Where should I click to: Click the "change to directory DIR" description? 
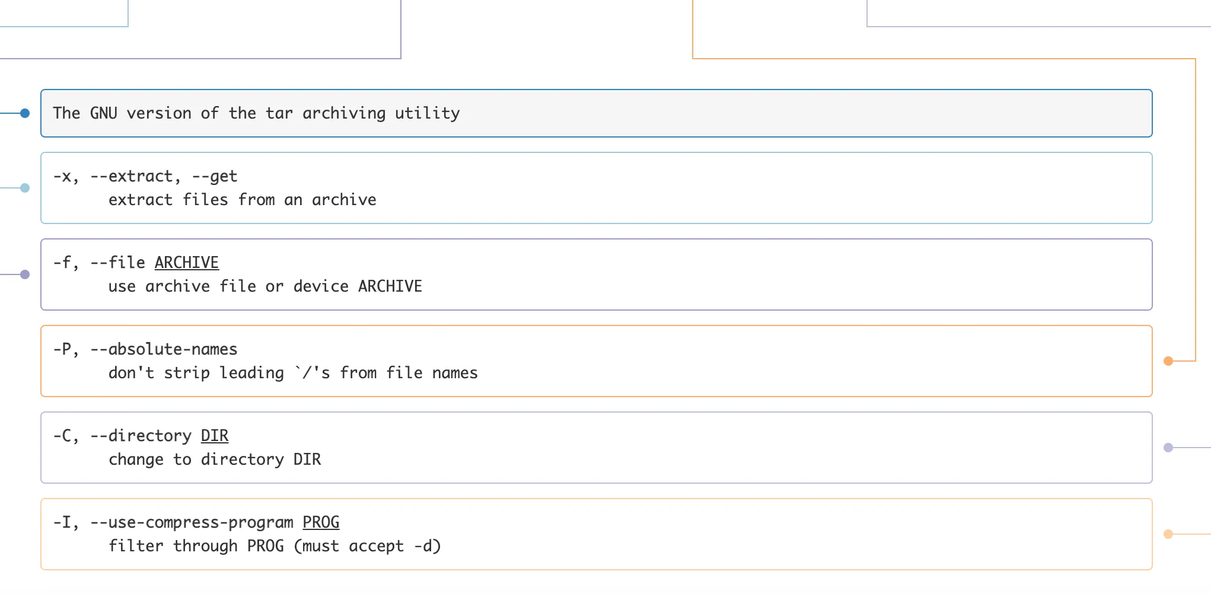[x=214, y=459]
